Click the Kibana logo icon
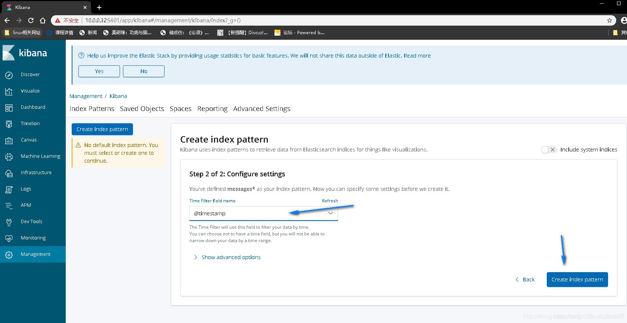 pyautogui.click(x=9, y=53)
